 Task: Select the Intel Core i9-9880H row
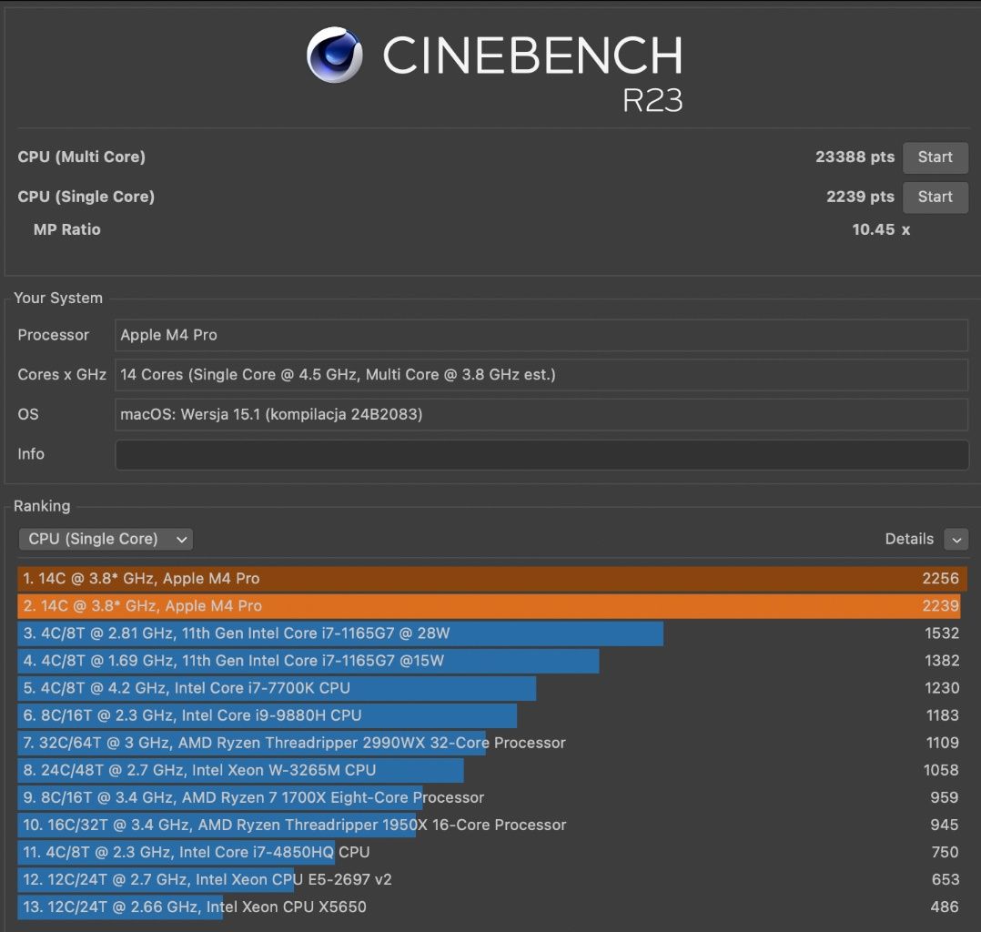(491, 715)
